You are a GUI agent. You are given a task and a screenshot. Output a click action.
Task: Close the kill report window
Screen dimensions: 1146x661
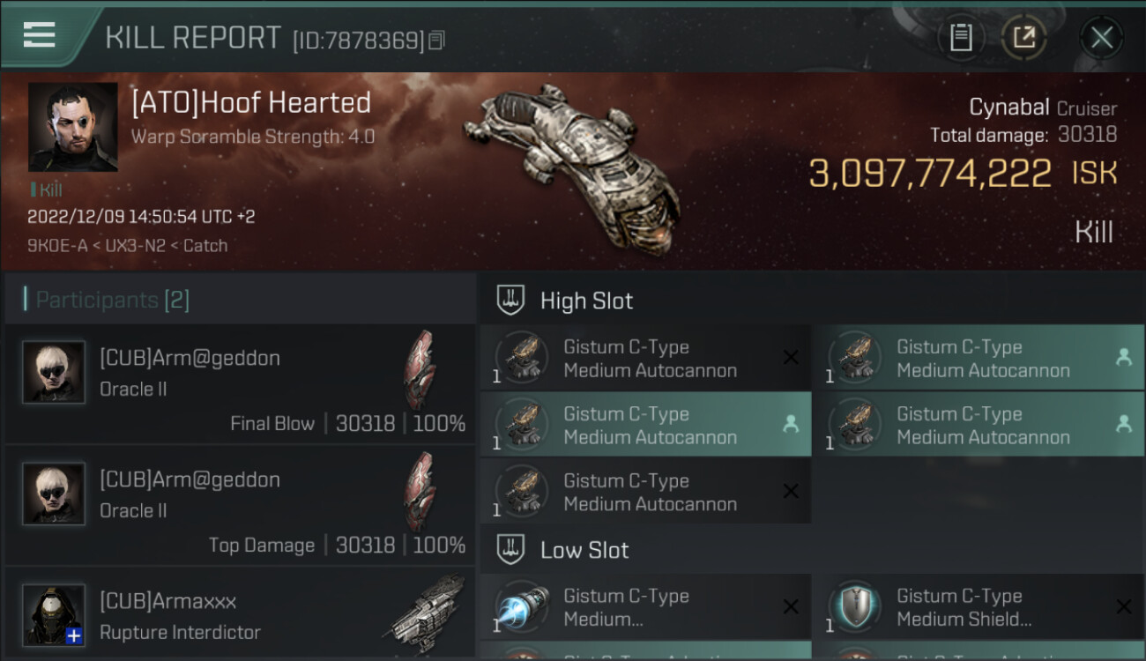pyautogui.click(x=1101, y=37)
